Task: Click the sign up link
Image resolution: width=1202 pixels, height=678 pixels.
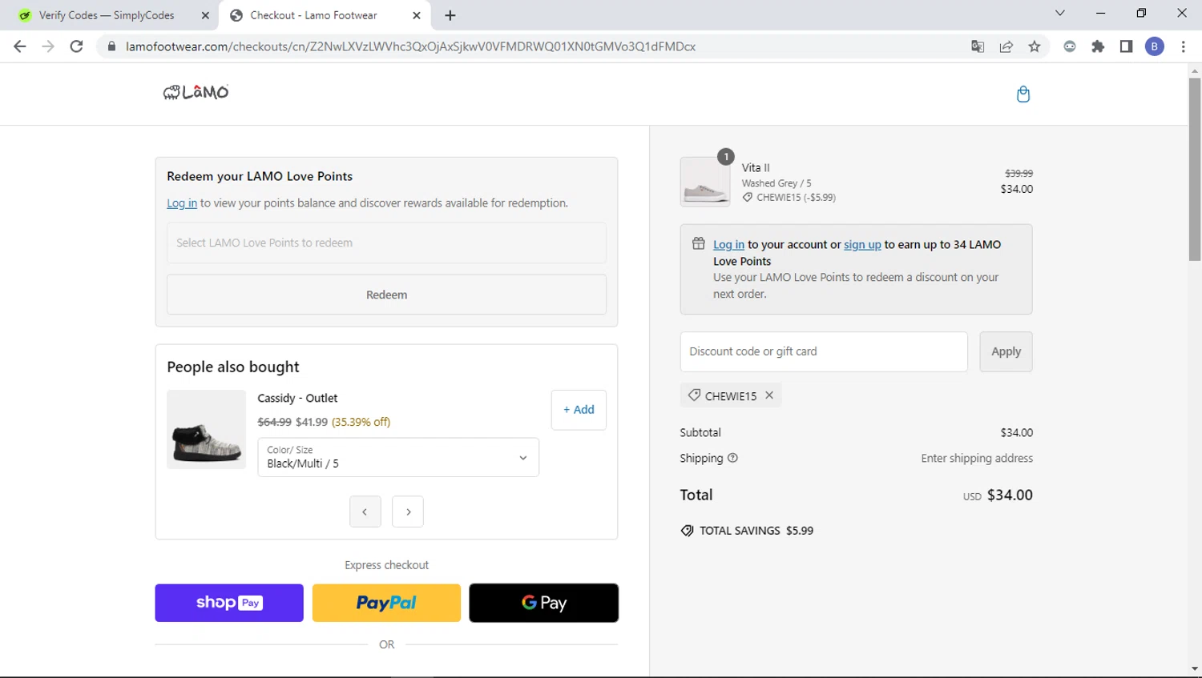Action: (x=862, y=245)
